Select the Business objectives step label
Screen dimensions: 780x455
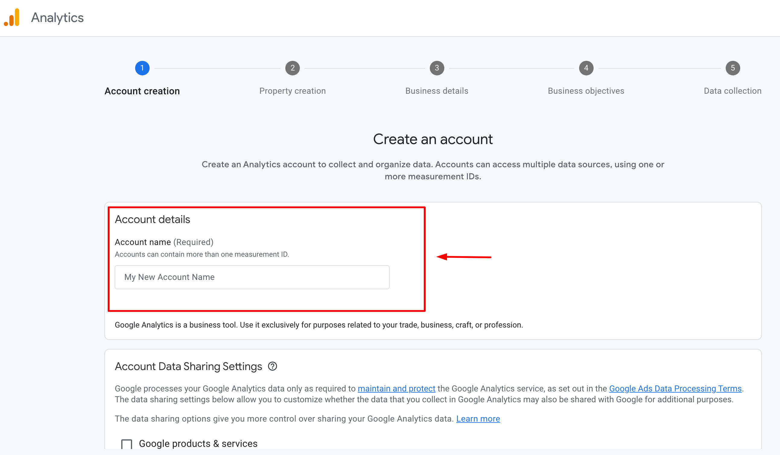pyautogui.click(x=586, y=91)
